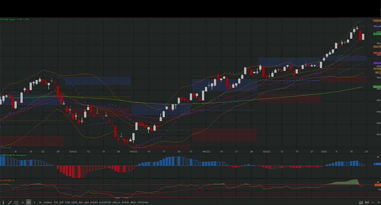Click the MACD-Histogram indicator label
Image resolution: width=381 pixels, height=205 pixels.
[x=14, y=155]
